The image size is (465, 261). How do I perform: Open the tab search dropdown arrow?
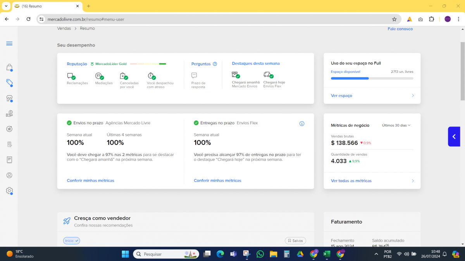pos(6,6)
